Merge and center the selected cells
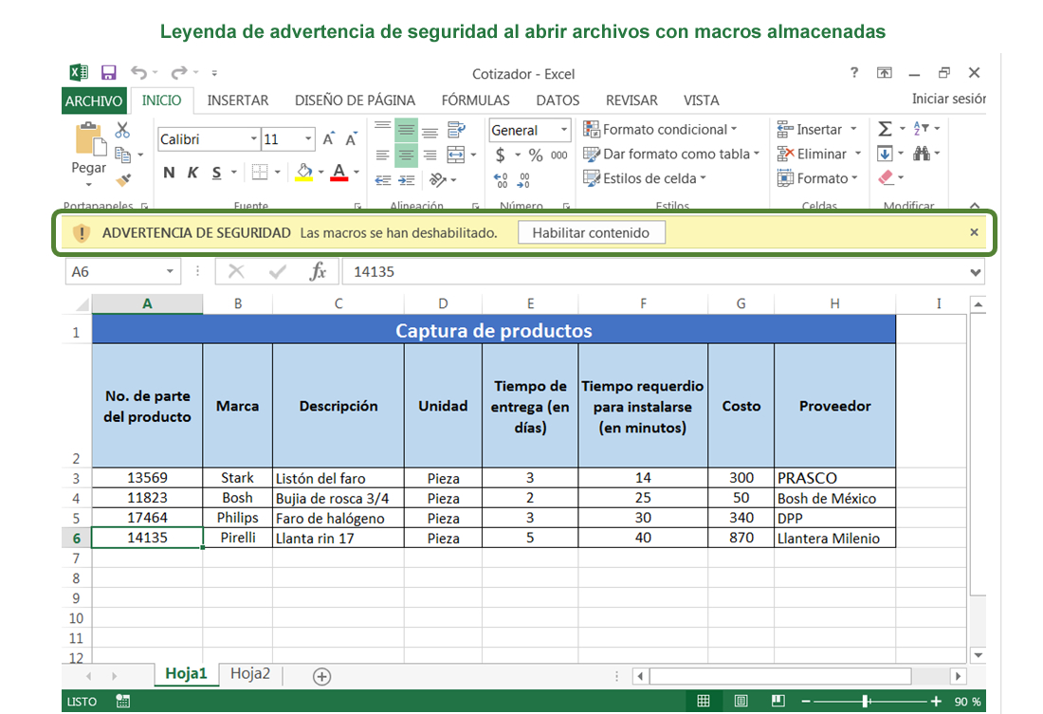Viewport: 1043px width, 714px height. pos(456,155)
